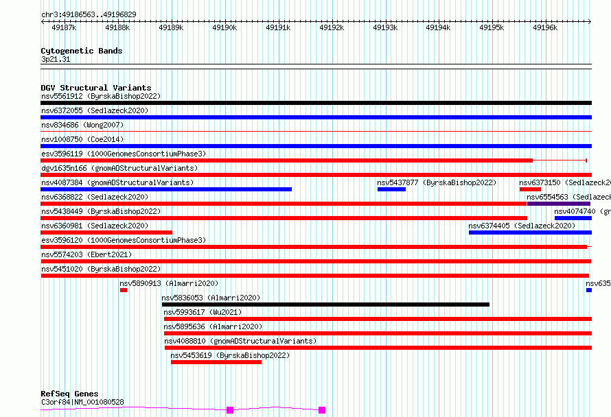Click the nsv5561912 (ByrskaBishop2022) variant label

[101, 96]
